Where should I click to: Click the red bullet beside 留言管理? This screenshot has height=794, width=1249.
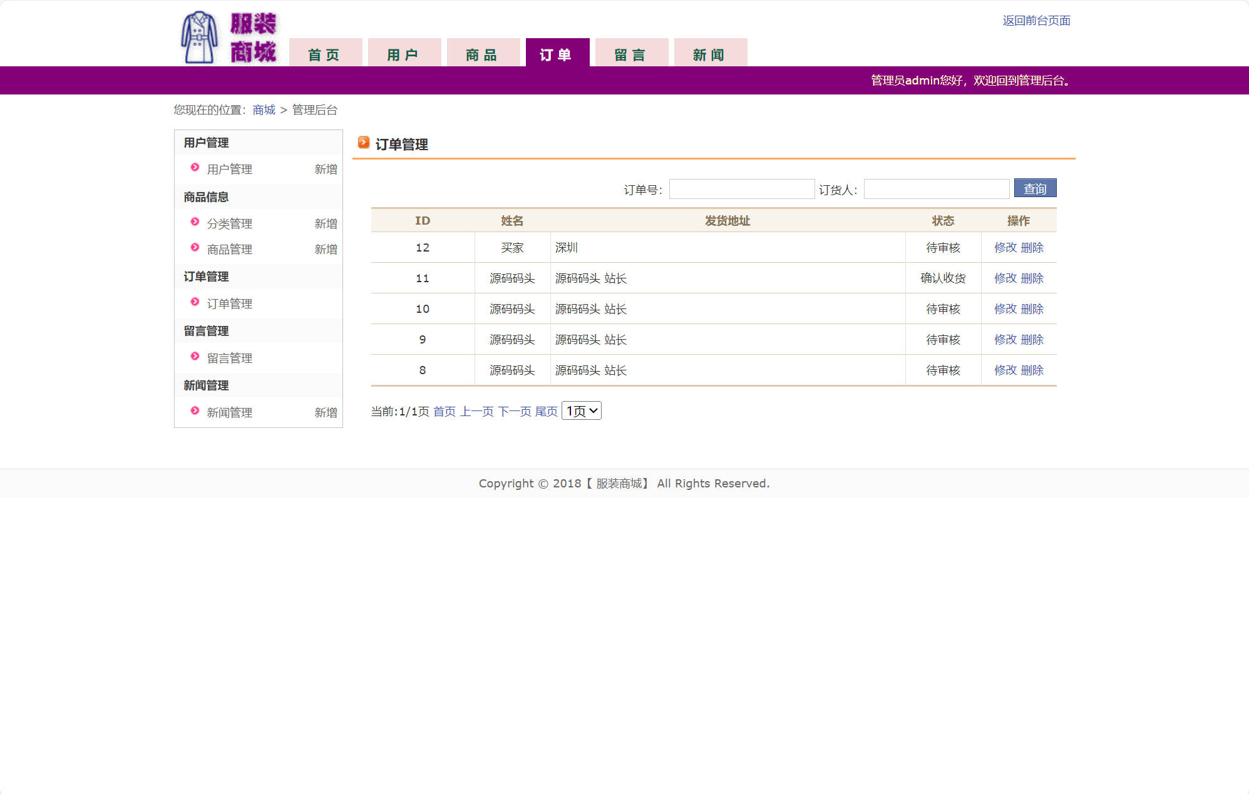195,357
